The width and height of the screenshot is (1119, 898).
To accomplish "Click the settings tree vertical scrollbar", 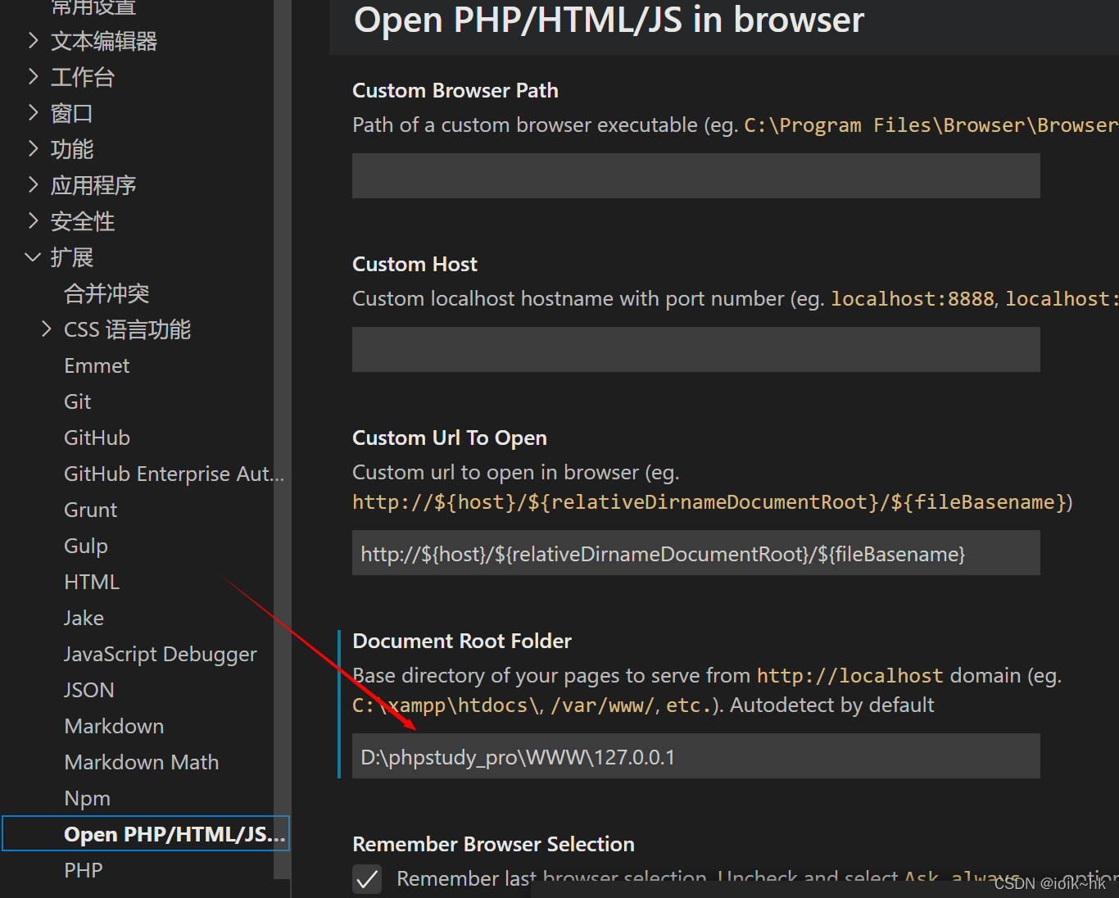I will pos(282,439).
